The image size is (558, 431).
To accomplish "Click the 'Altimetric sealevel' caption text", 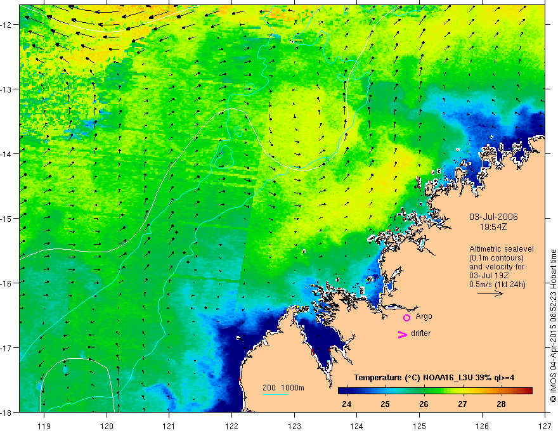I will 502,249.
